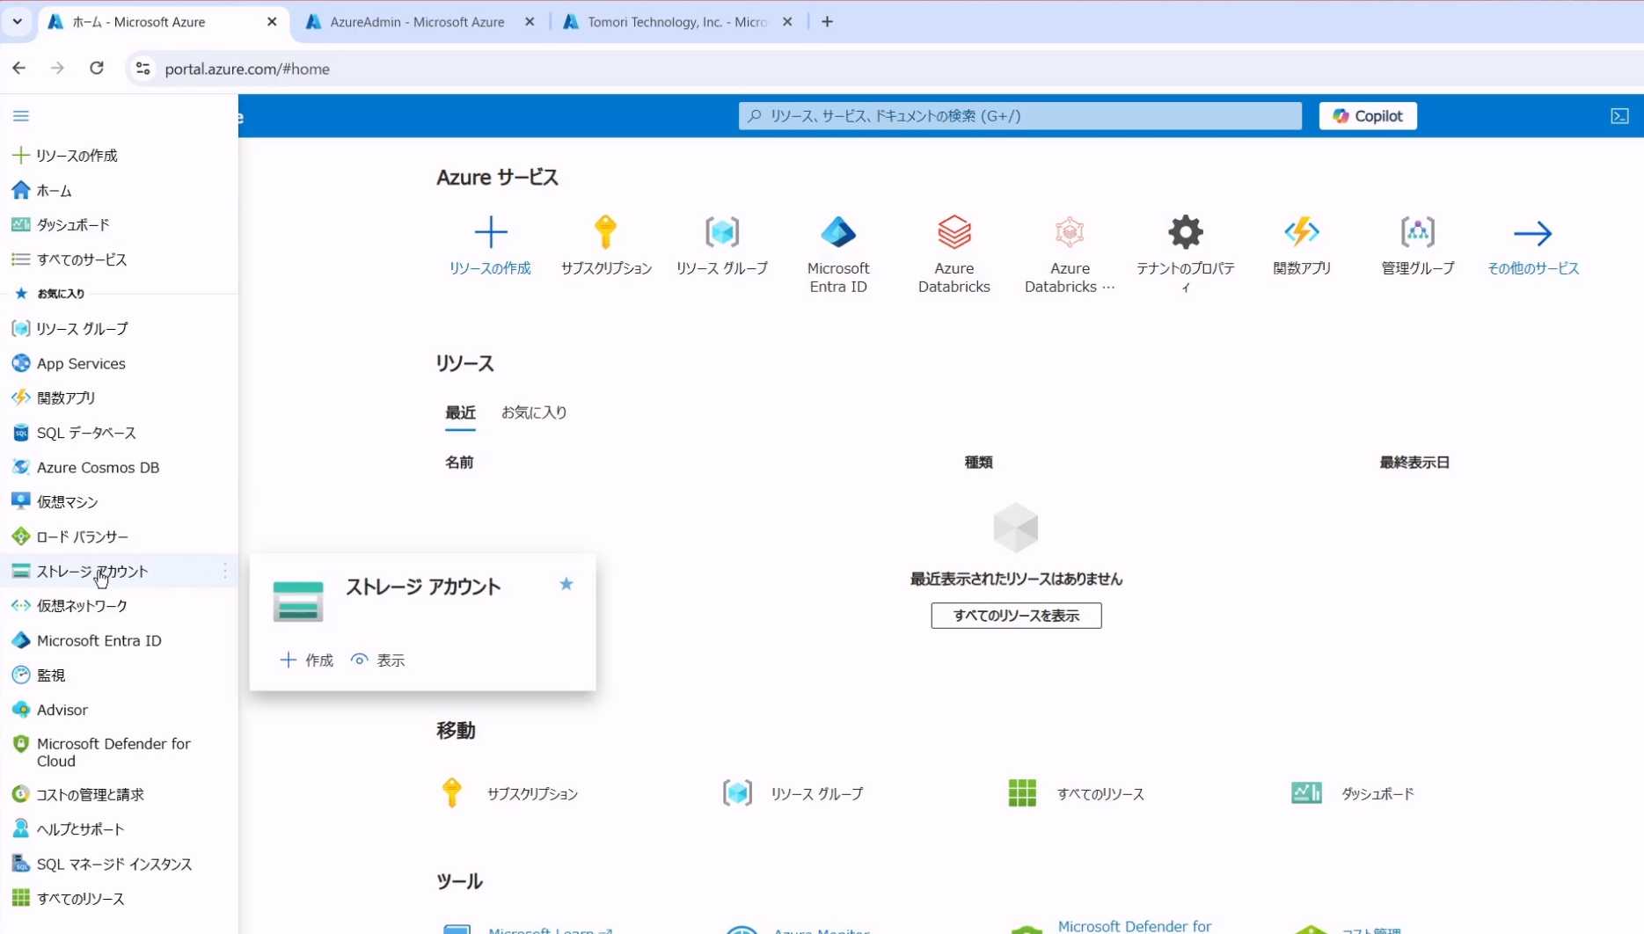Image resolution: width=1644 pixels, height=934 pixels.
Task: Open Azure Databricks service icon
Action: 954,233
